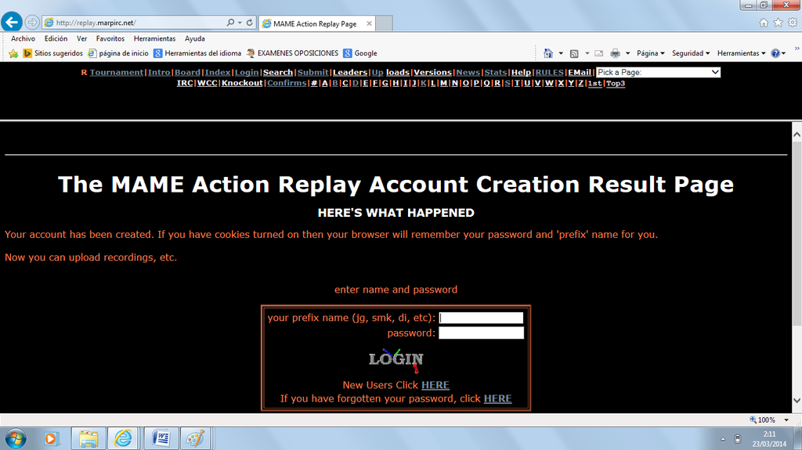The height and width of the screenshot is (450, 802).
Task: Open Herramientas del idioma bookmark
Action: point(197,53)
